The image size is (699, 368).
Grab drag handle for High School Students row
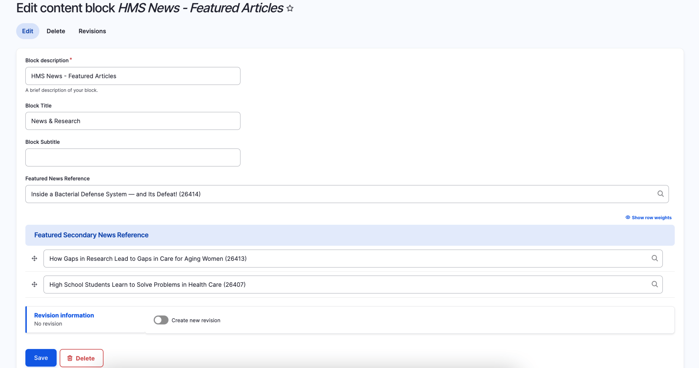coord(34,285)
